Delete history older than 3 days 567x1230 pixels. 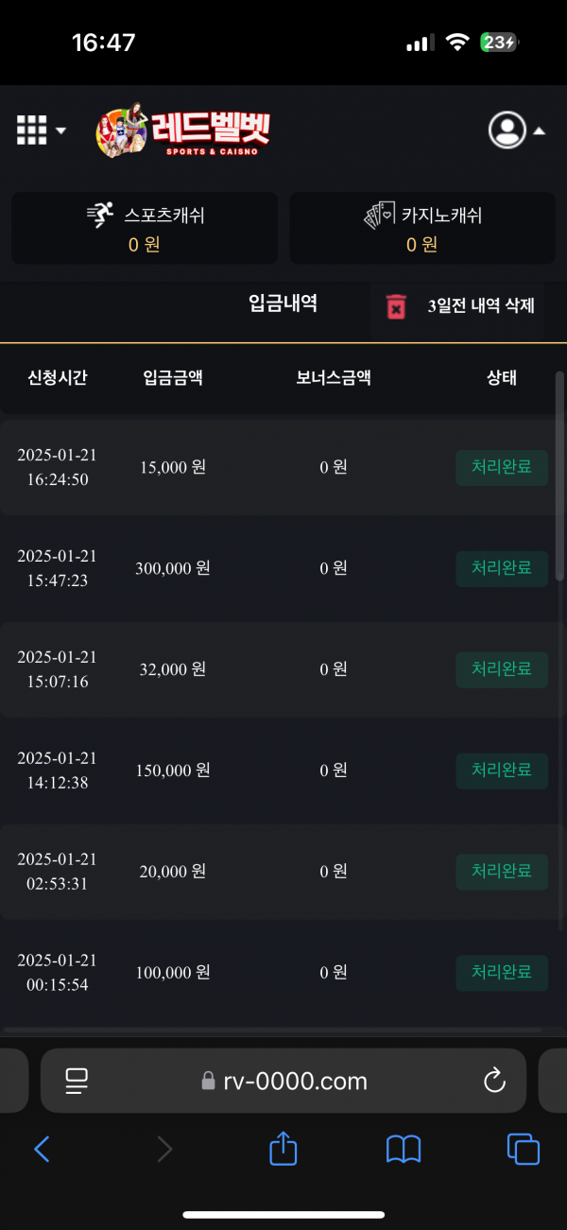point(481,305)
